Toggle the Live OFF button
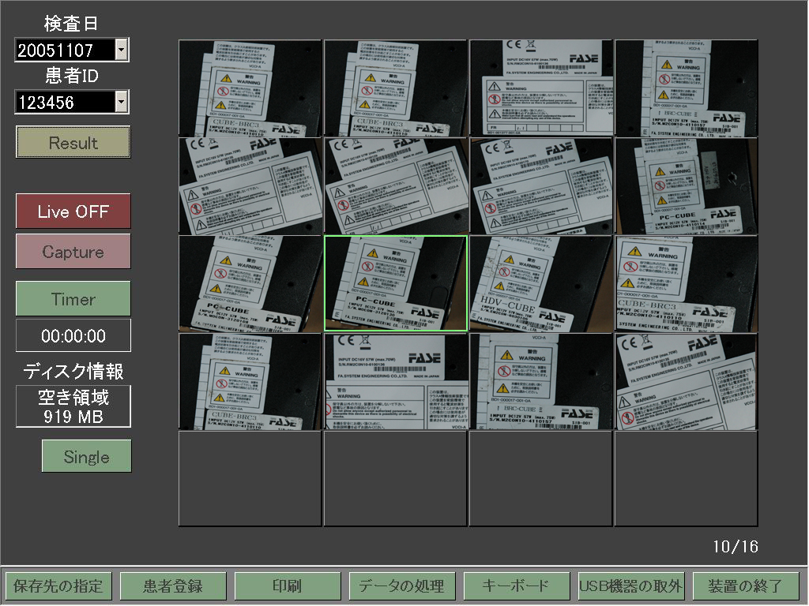The image size is (809, 606). [x=73, y=211]
